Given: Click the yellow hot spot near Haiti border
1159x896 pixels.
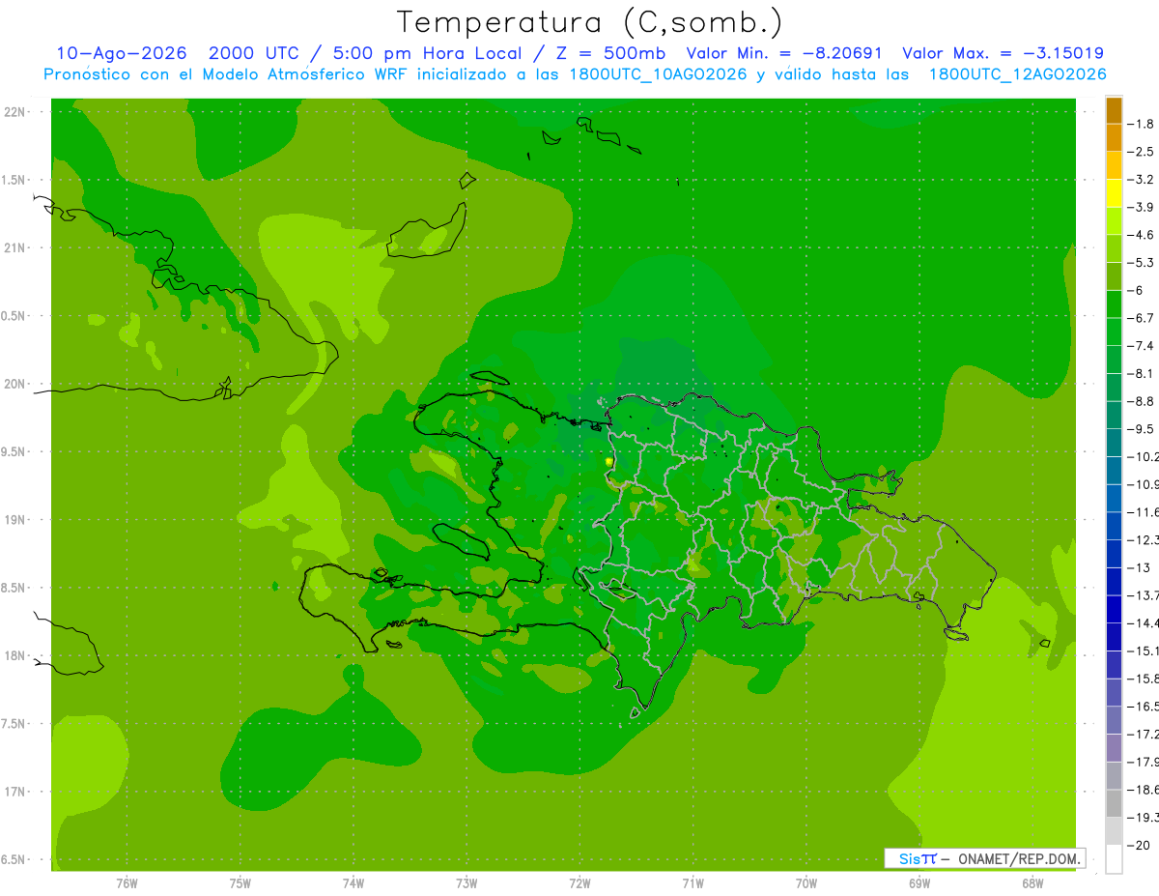Looking at the screenshot, I should [608, 462].
